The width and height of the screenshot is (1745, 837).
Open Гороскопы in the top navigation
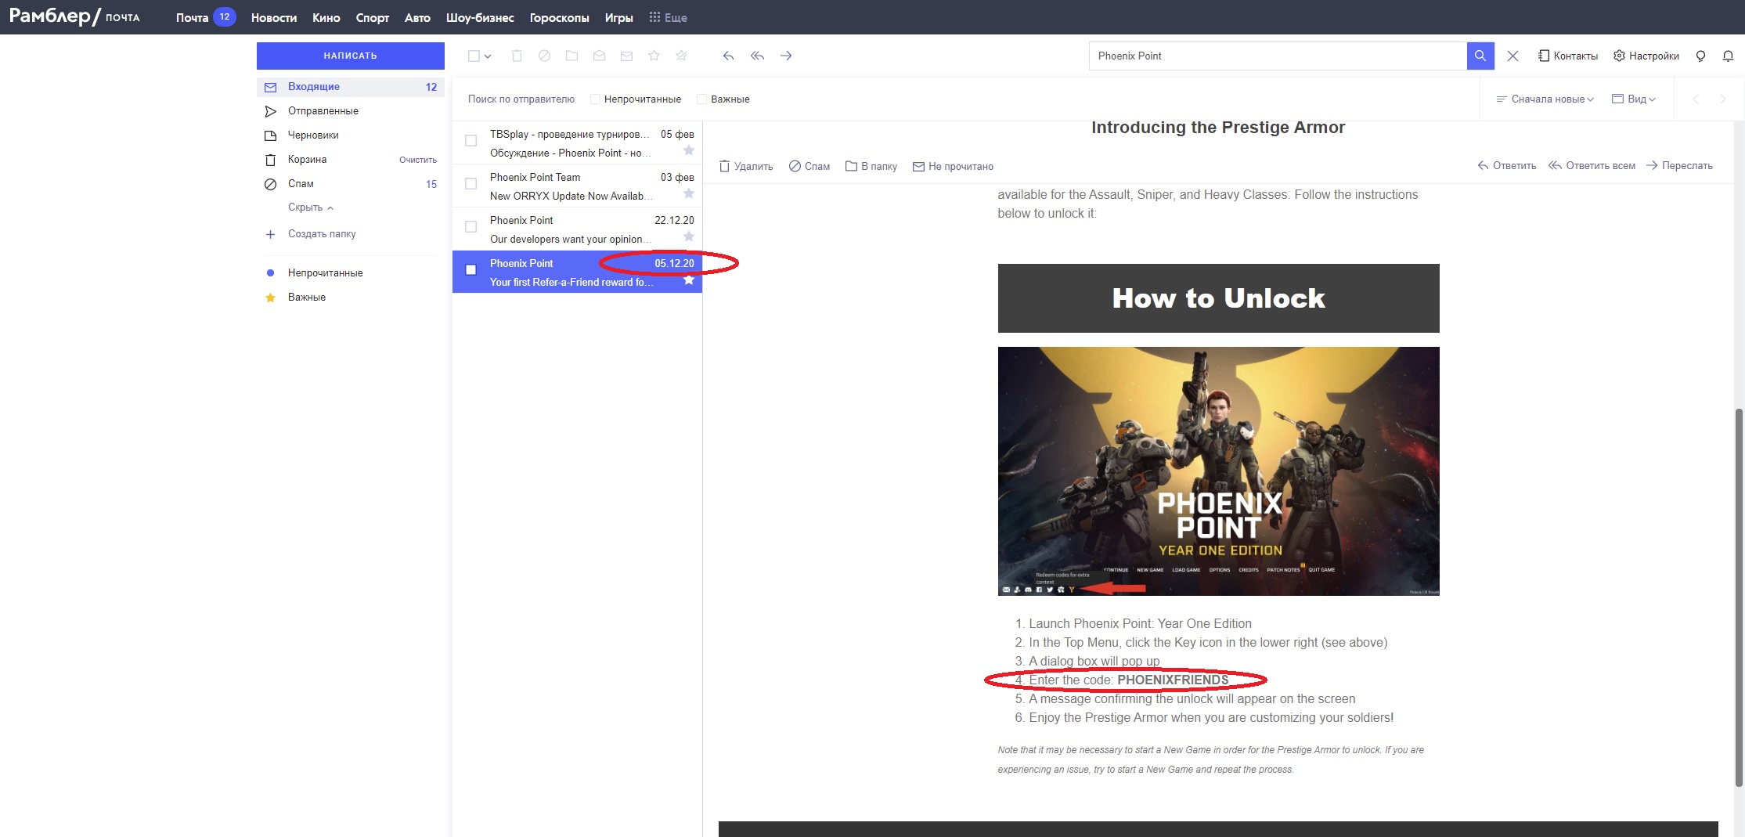coord(559,17)
